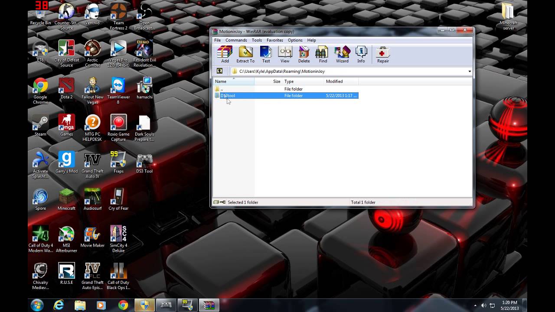This screenshot has height=312, width=555.
Task: Select Cry of Fear desktop icon
Action: pyautogui.click(x=118, y=199)
